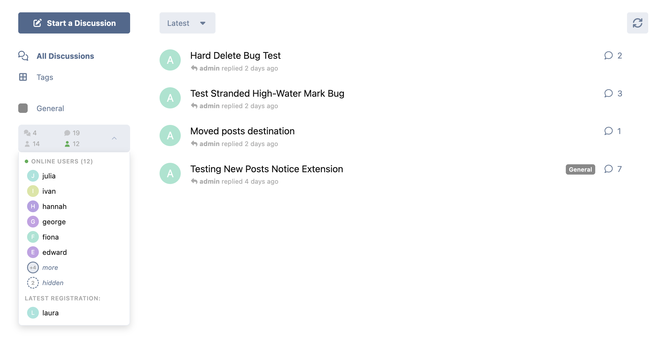
Task: Click the gray General tag color square
Action: coord(23,108)
